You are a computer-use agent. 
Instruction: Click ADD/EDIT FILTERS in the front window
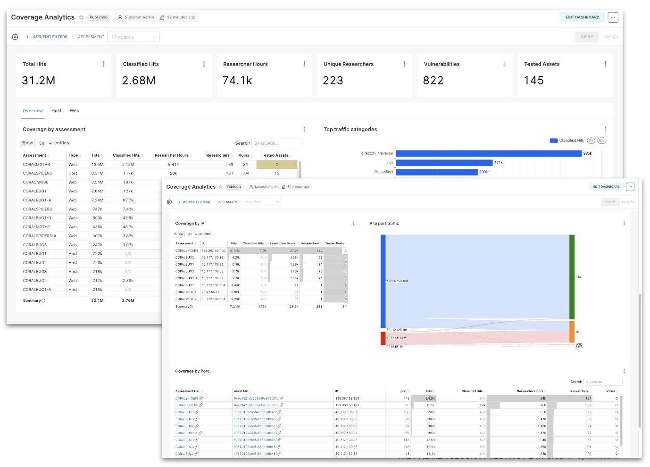click(x=194, y=202)
